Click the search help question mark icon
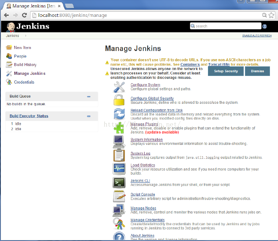Screen dimensions: 278x241 265,26
